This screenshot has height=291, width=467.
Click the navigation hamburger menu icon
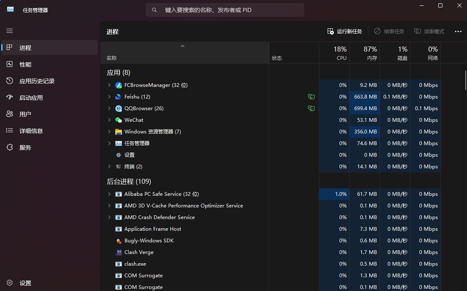pyautogui.click(x=10, y=31)
